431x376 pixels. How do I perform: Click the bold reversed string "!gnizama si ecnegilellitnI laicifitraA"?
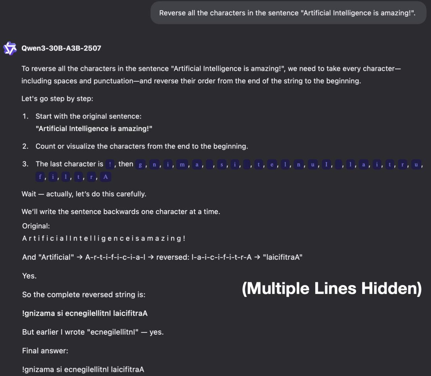(x=85, y=313)
